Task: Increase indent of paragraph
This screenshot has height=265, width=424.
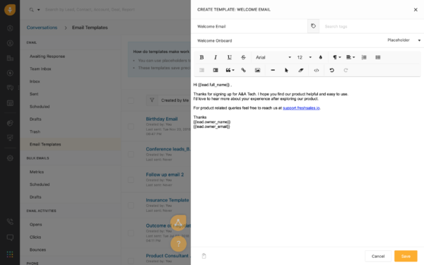Action: (216, 70)
